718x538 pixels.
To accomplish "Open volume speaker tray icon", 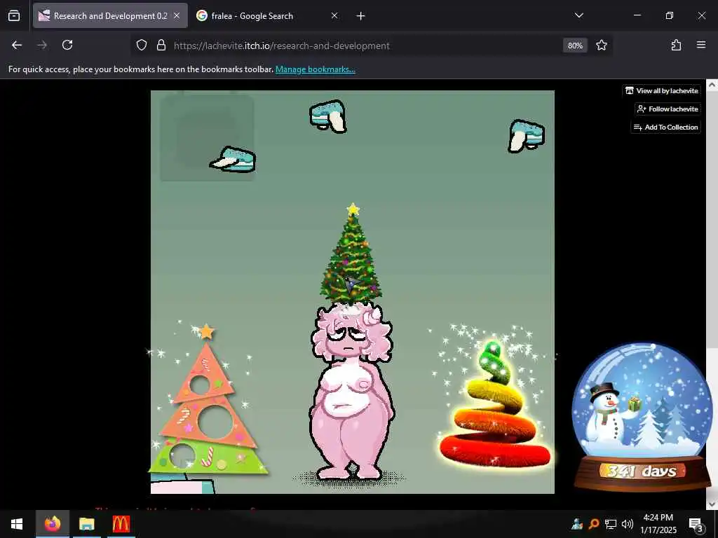I will 628,524.
